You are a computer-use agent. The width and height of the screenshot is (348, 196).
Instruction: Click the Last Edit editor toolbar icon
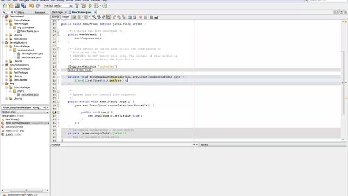(74, 17)
